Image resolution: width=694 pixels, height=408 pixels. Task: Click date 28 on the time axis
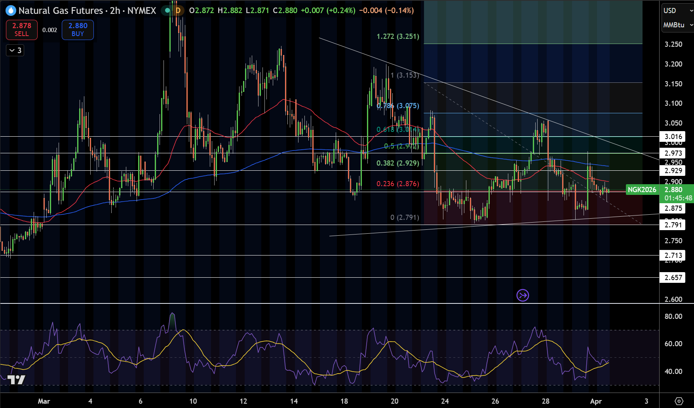(546, 401)
